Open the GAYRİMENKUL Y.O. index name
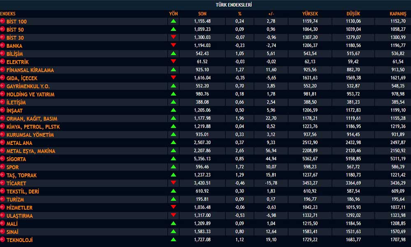The height and width of the screenshot is (247, 411). pyautogui.click(x=28, y=86)
